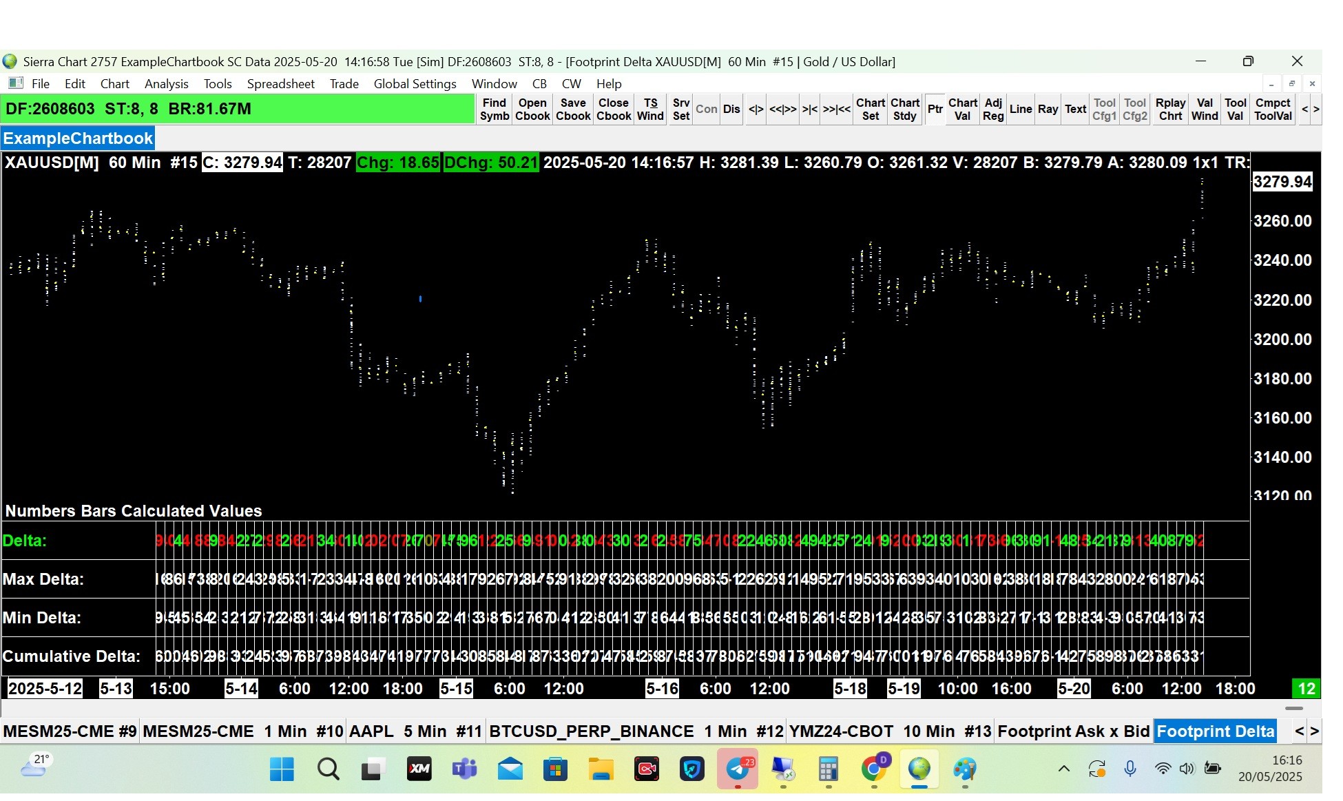
Task: Switch to Footprint Ask x Bid tab
Action: point(1073,731)
